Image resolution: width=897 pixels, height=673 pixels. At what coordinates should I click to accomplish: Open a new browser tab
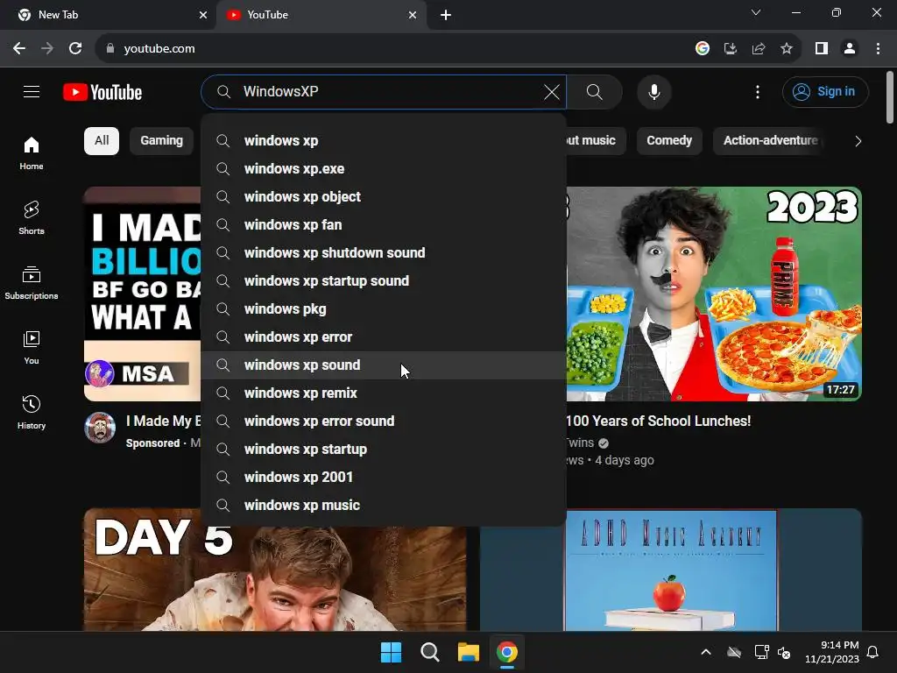(446, 15)
